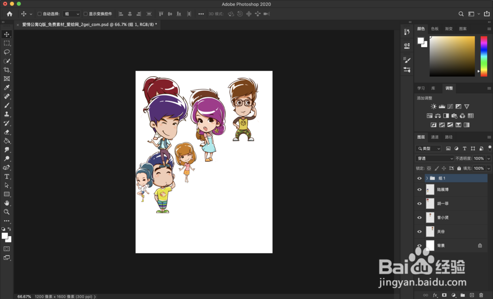The width and height of the screenshot is (493, 299).
Task: Add a layer mask from panel bottom
Action: tap(444, 295)
